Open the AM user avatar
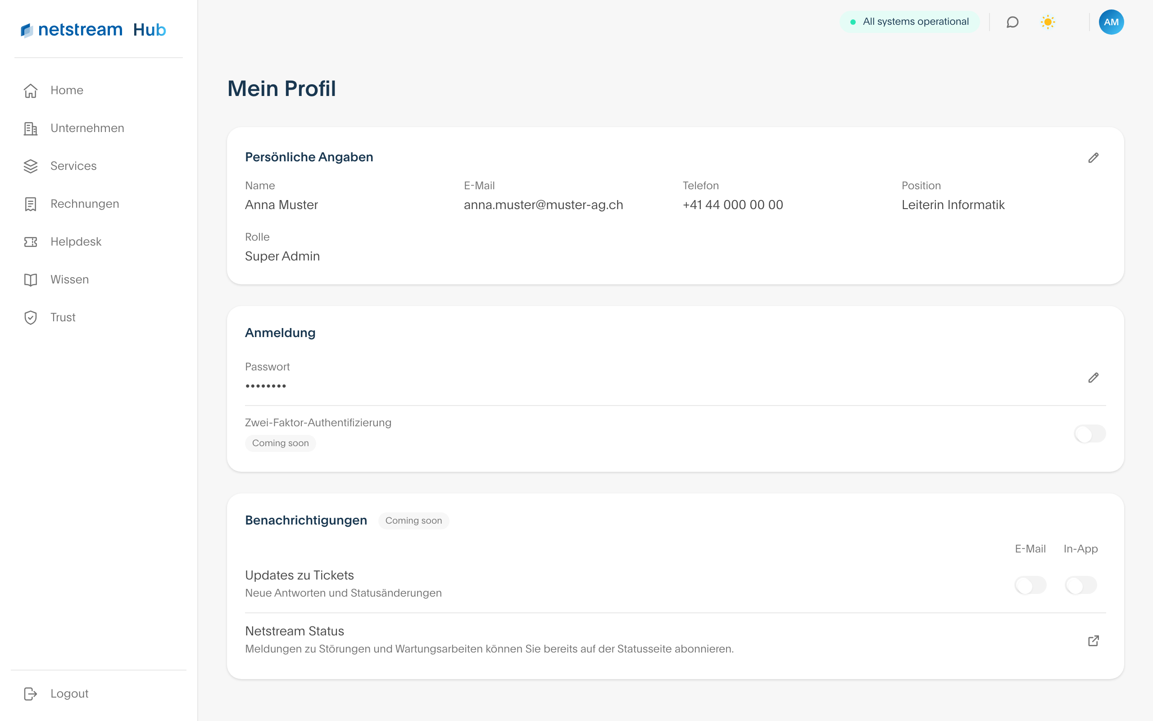This screenshot has height=721, width=1153. (1111, 22)
